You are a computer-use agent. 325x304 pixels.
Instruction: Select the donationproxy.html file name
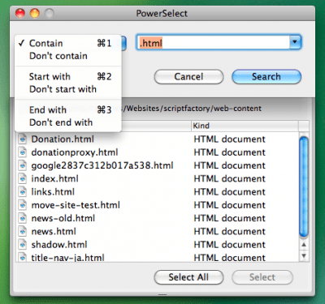(x=75, y=152)
